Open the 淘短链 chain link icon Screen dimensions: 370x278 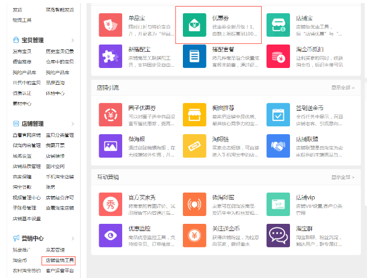[194, 146]
